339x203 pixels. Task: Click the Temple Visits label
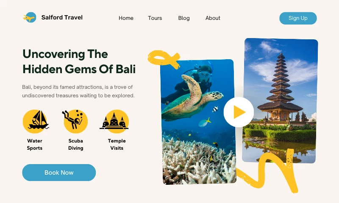pyautogui.click(x=117, y=144)
